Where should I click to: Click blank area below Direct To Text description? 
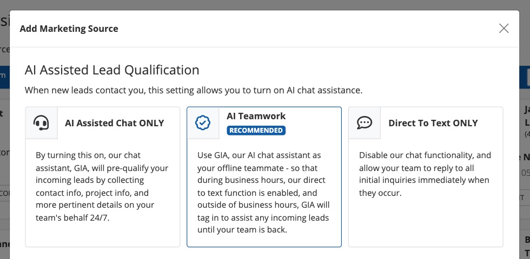tap(425, 224)
